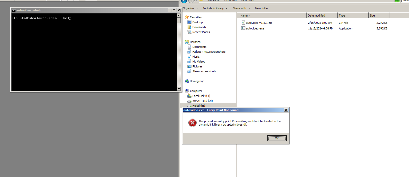The height and width of the screenshot is (177, 409).
Task: Click the Homegroup icon
Action: tap(187, 81)
